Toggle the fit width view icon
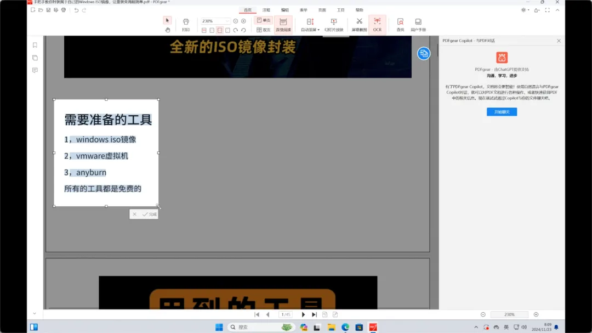Image resolution: width=592 pixels, height=333 pixels. coord(220,30)
